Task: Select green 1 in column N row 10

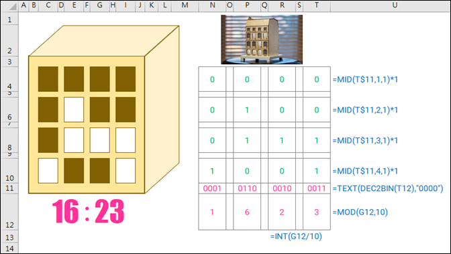Action: coord(212,171)
